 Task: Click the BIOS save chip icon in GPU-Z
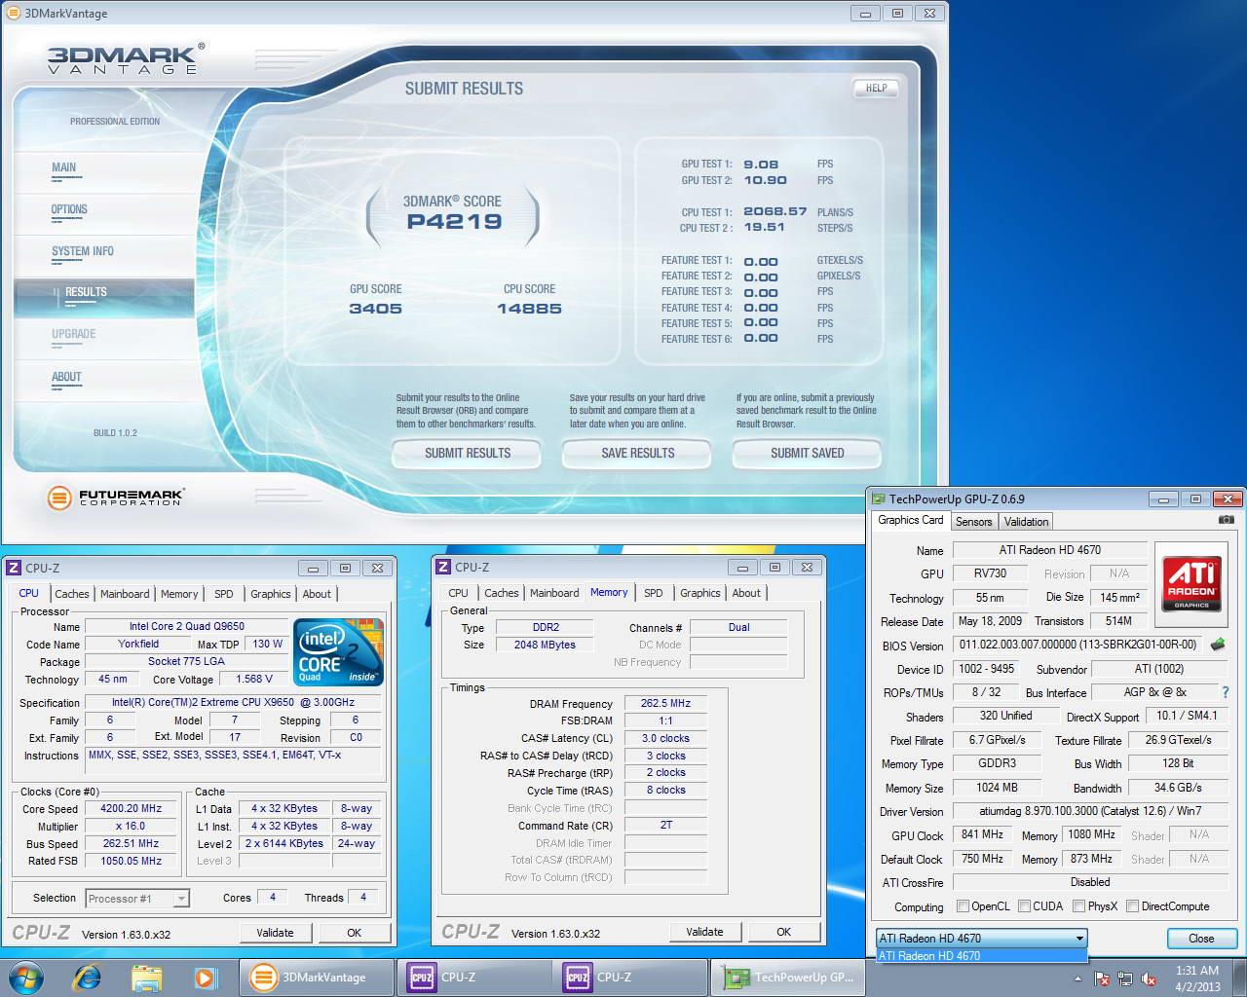tap(1217, 645)
